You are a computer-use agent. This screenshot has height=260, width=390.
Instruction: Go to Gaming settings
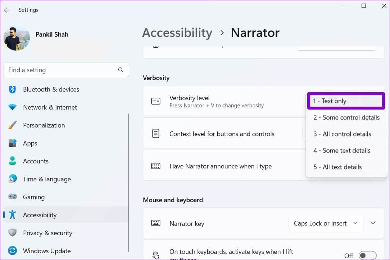[66, 197]
